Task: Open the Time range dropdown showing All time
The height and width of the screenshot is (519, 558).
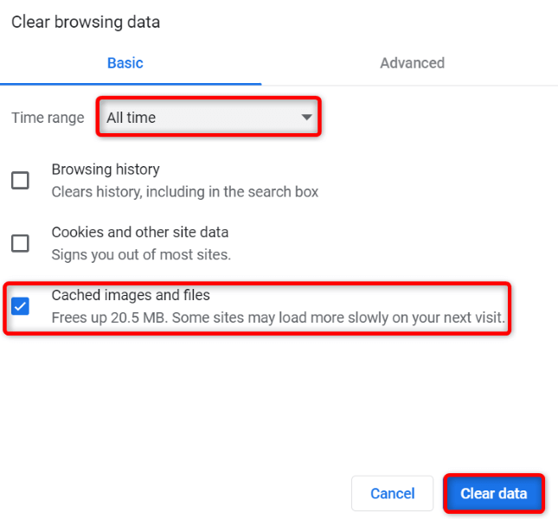Action: (x=208, y=118)
